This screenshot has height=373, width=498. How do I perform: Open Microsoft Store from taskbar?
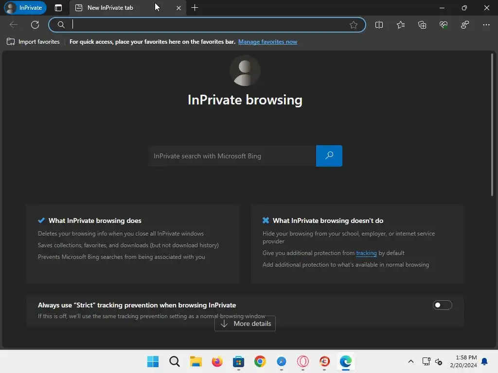click(x=238, y=361)
